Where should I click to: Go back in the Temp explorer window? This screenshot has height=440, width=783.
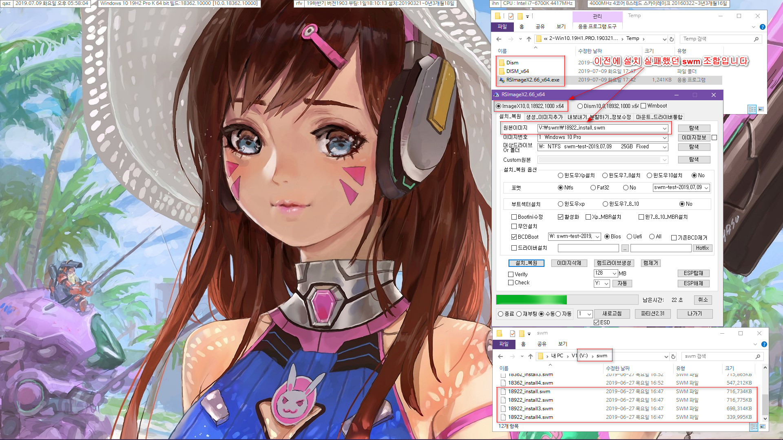[499, 39]
